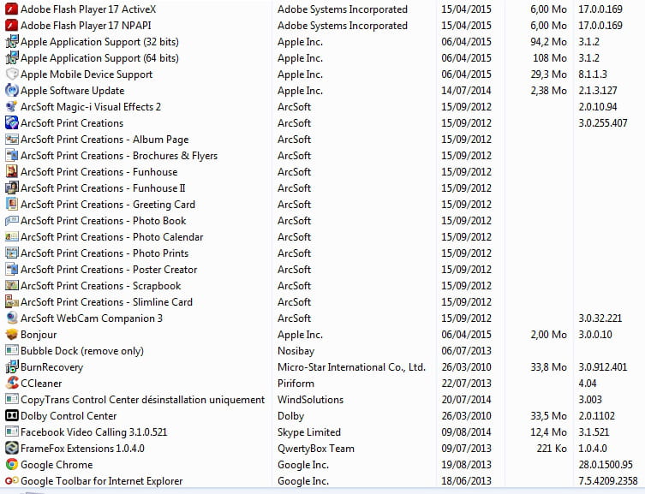Click the BurnRecovery icon

[11, 367]
